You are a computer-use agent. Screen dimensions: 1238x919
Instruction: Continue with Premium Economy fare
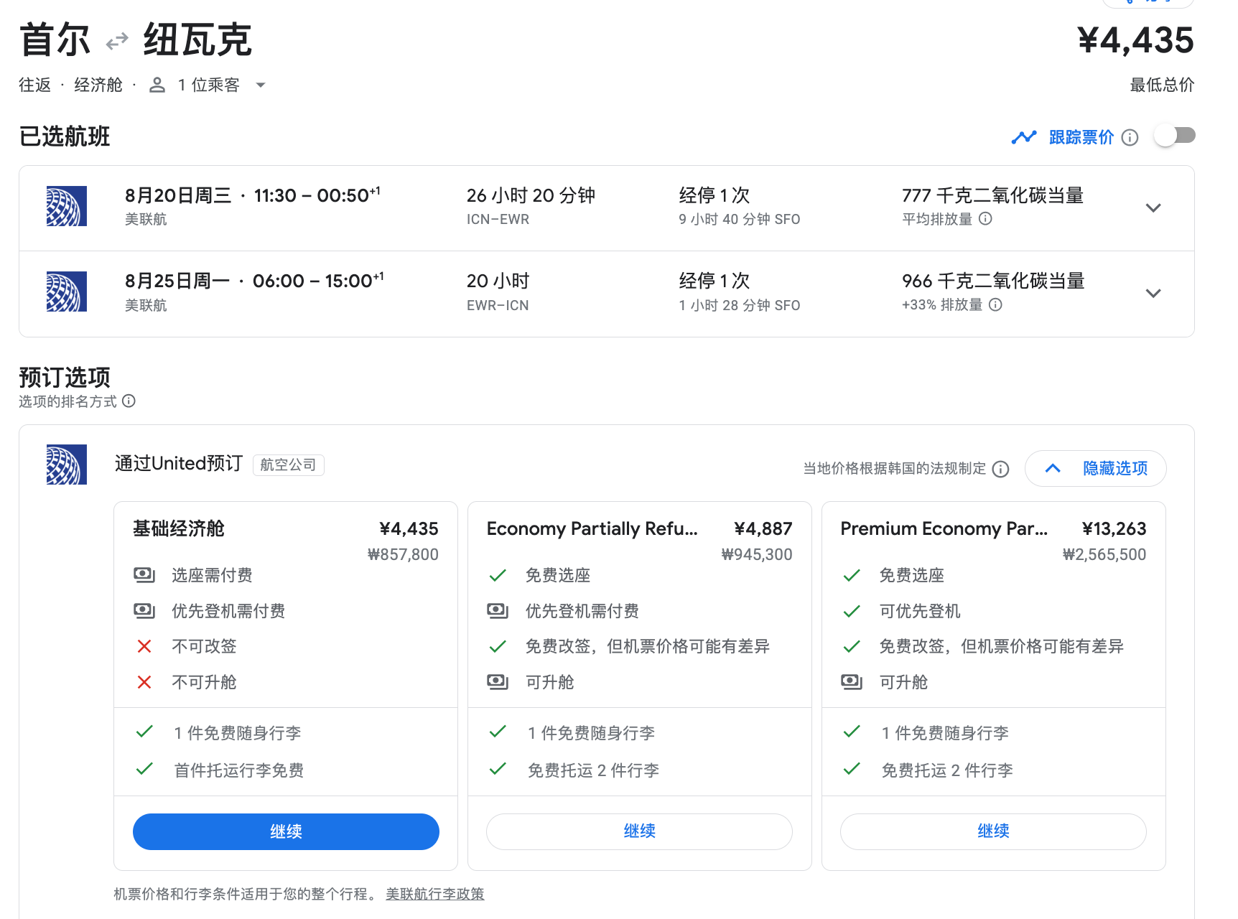point(993,831)
